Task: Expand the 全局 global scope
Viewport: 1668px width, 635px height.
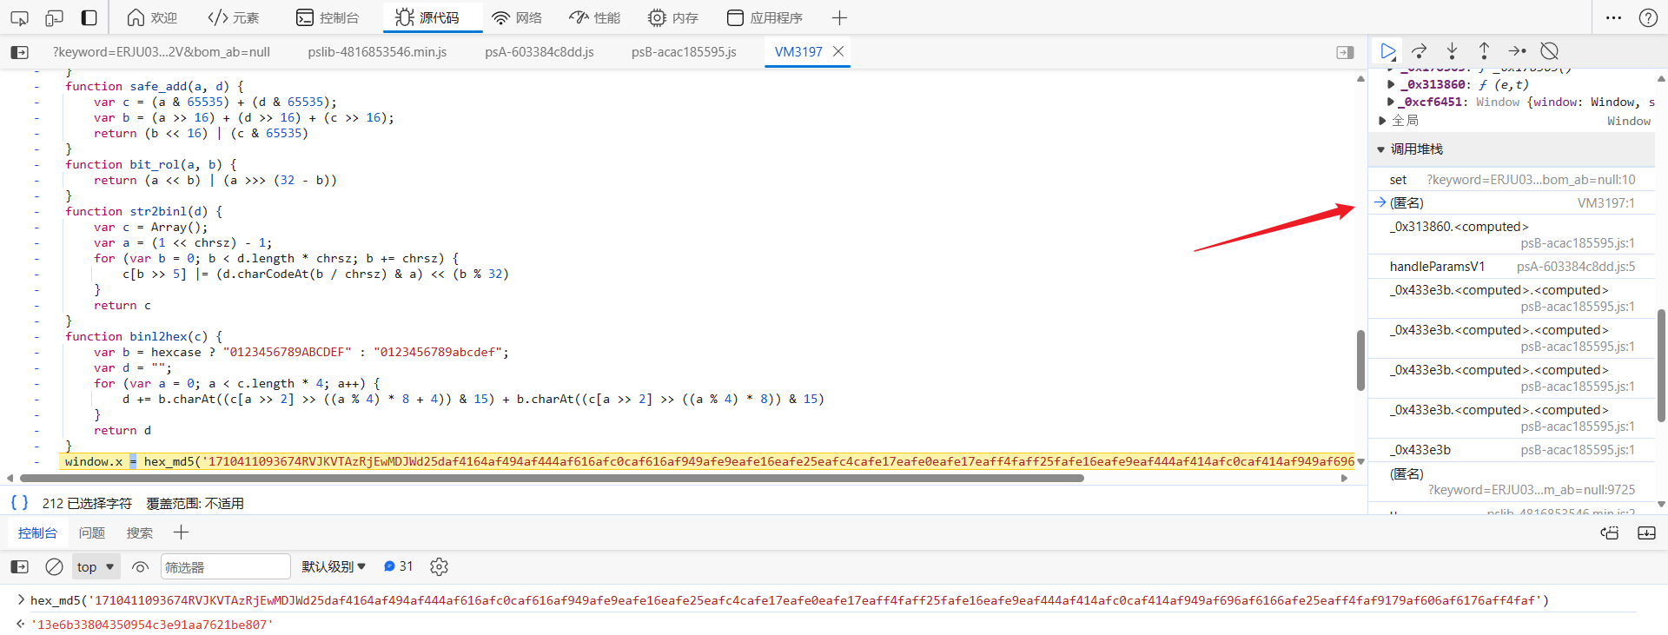Action: click(x=1382, y=121)
